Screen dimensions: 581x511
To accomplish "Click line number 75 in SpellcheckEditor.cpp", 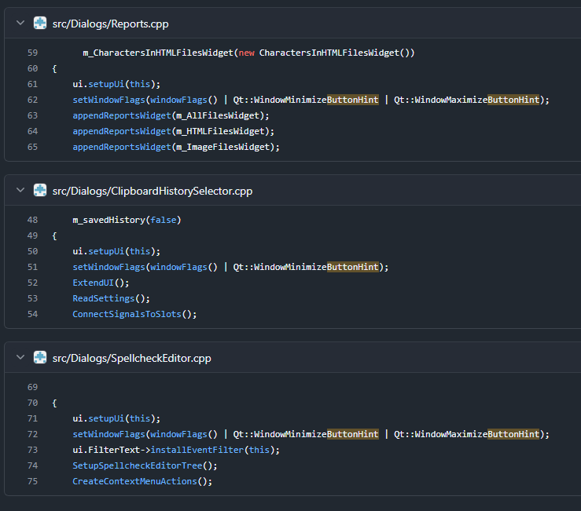I will [x=32, y=481].
